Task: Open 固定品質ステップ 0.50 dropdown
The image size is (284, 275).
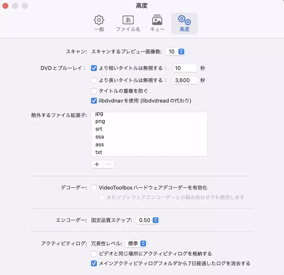Action: click(148, 220)
